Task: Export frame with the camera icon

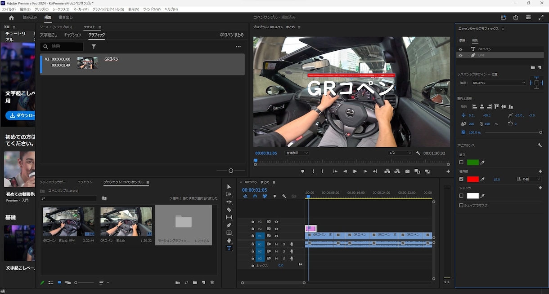Action: (x=407, y=171)
